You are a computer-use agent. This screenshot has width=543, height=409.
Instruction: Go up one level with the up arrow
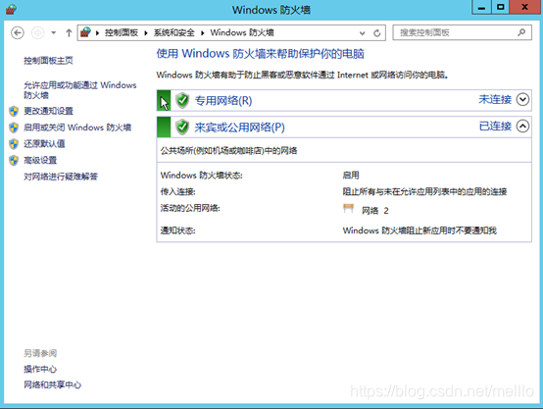(x=69, y=33)
